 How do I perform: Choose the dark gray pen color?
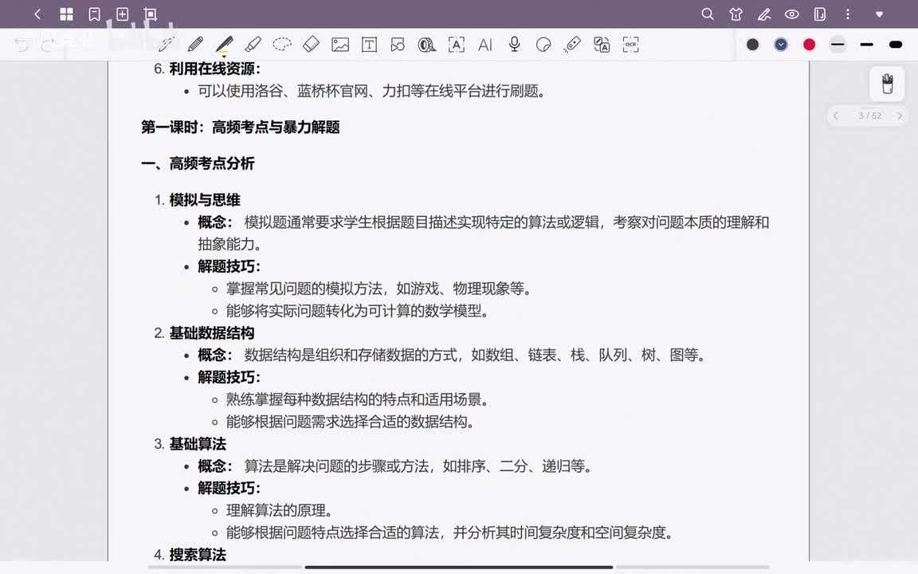click(753, 45)
